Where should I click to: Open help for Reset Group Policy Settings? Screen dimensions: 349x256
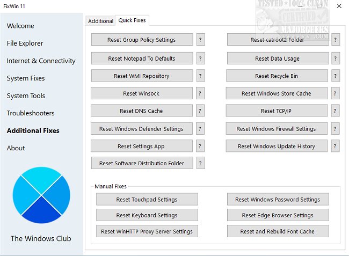point(200,40)
